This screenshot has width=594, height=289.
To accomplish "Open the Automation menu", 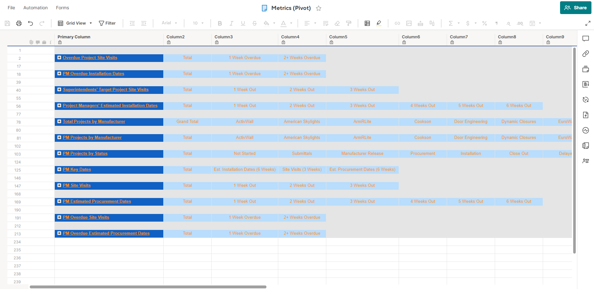I will 36,8.
